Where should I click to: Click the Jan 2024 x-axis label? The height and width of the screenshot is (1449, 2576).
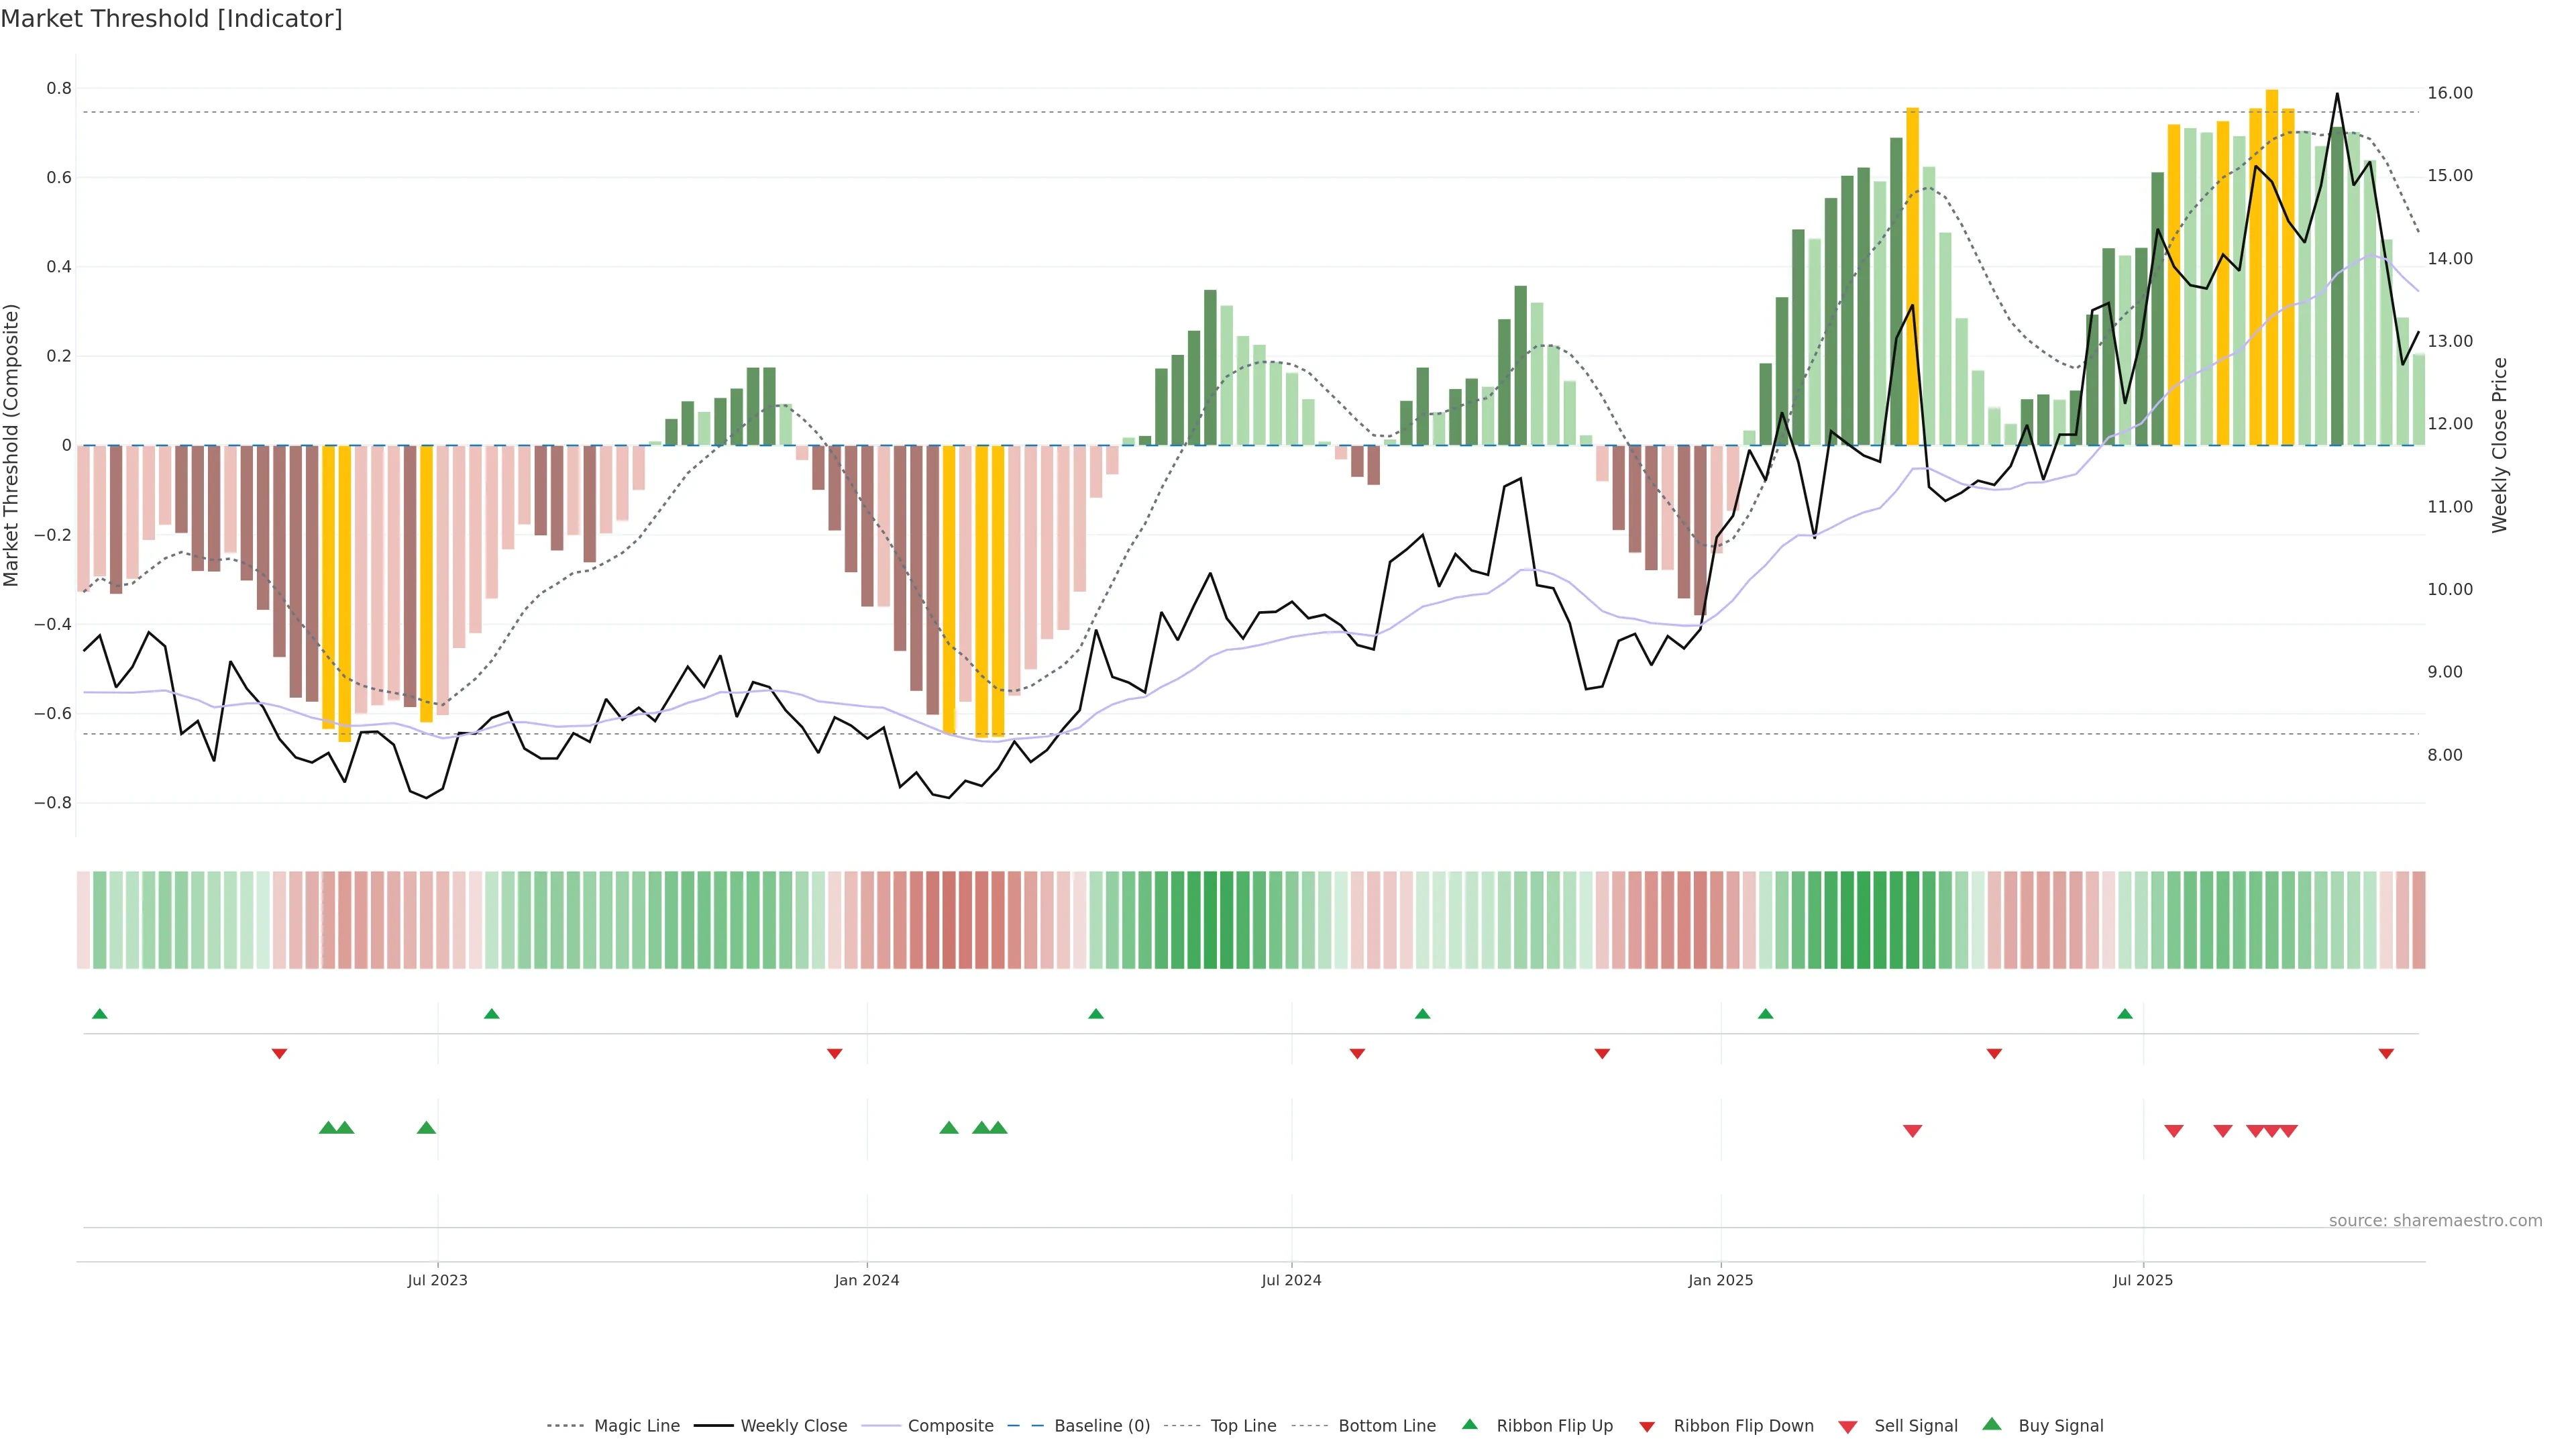pyautogui.click(x=866, y=1280)
